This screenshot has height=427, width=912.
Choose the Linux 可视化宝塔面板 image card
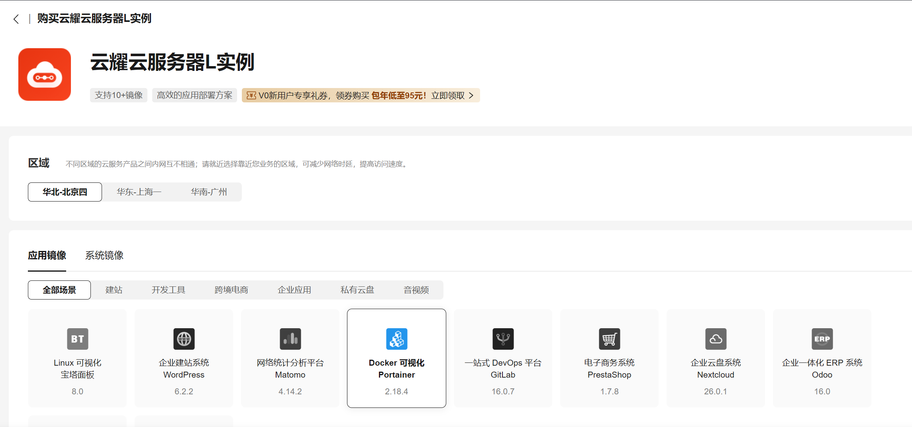coord(77,358)
